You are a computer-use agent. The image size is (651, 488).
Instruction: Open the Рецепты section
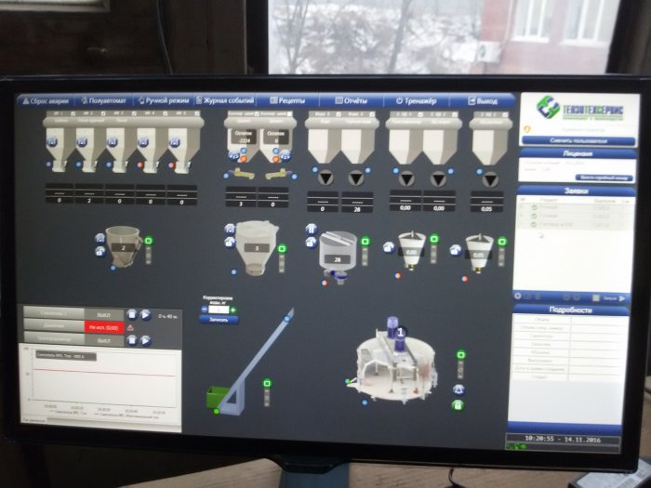(x=287, y=100)
